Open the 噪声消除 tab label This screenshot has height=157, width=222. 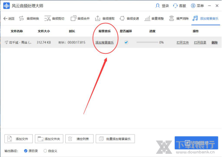[x=182, y=18]
